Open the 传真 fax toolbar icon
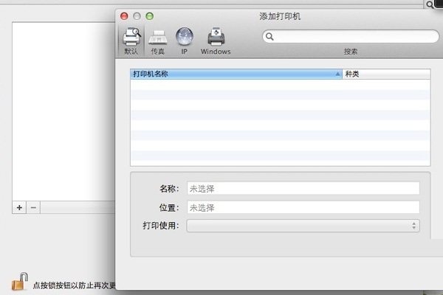The width and height of the screenshot is (443, 295). (x=157, y=38)
